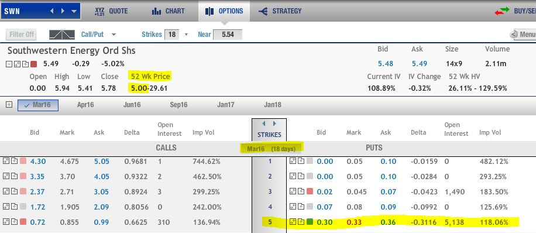Click the Chart bars icon

coord(156,11)
